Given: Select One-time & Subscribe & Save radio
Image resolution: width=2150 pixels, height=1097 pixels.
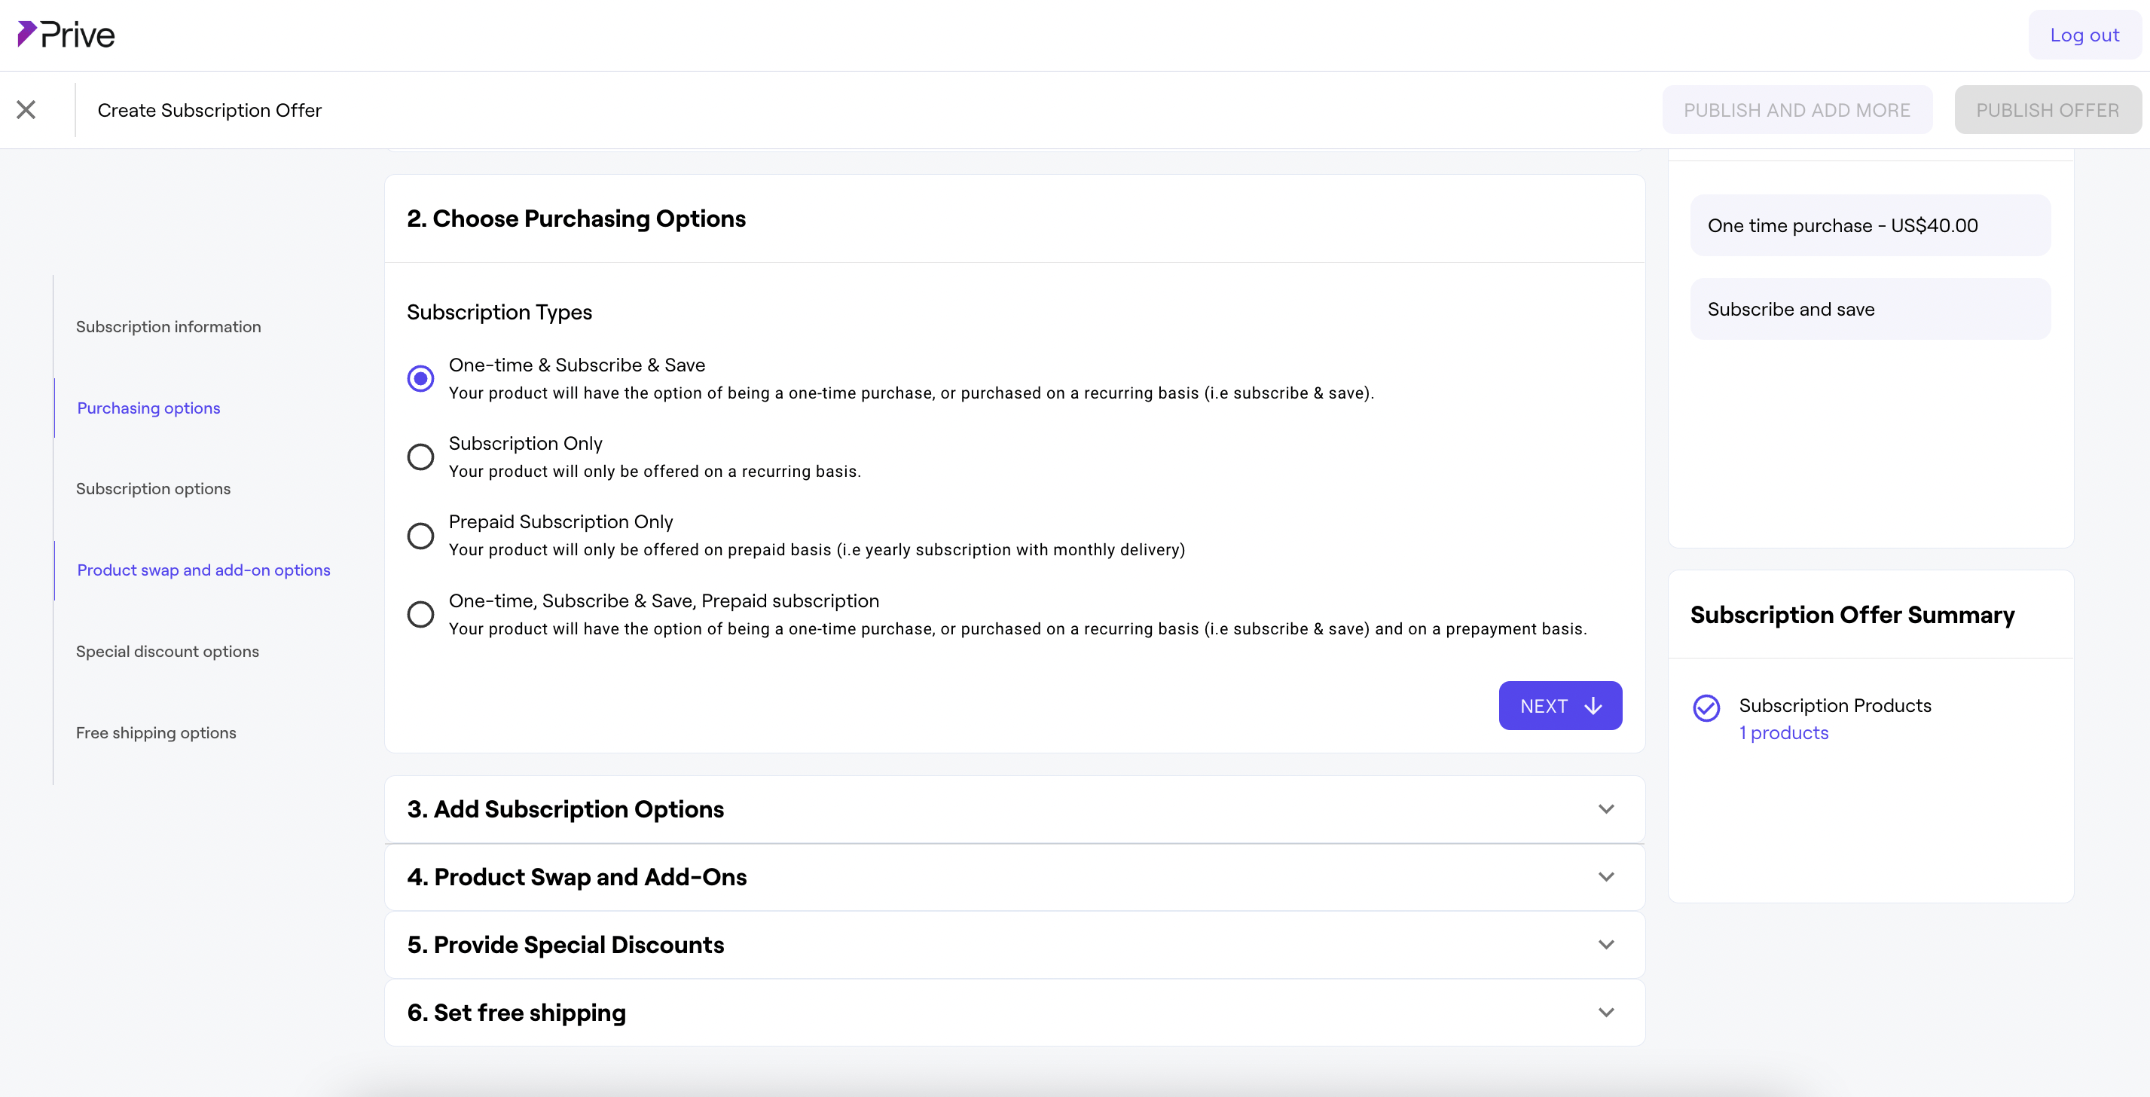Looking at the screenshot, I should pos(420,378).
